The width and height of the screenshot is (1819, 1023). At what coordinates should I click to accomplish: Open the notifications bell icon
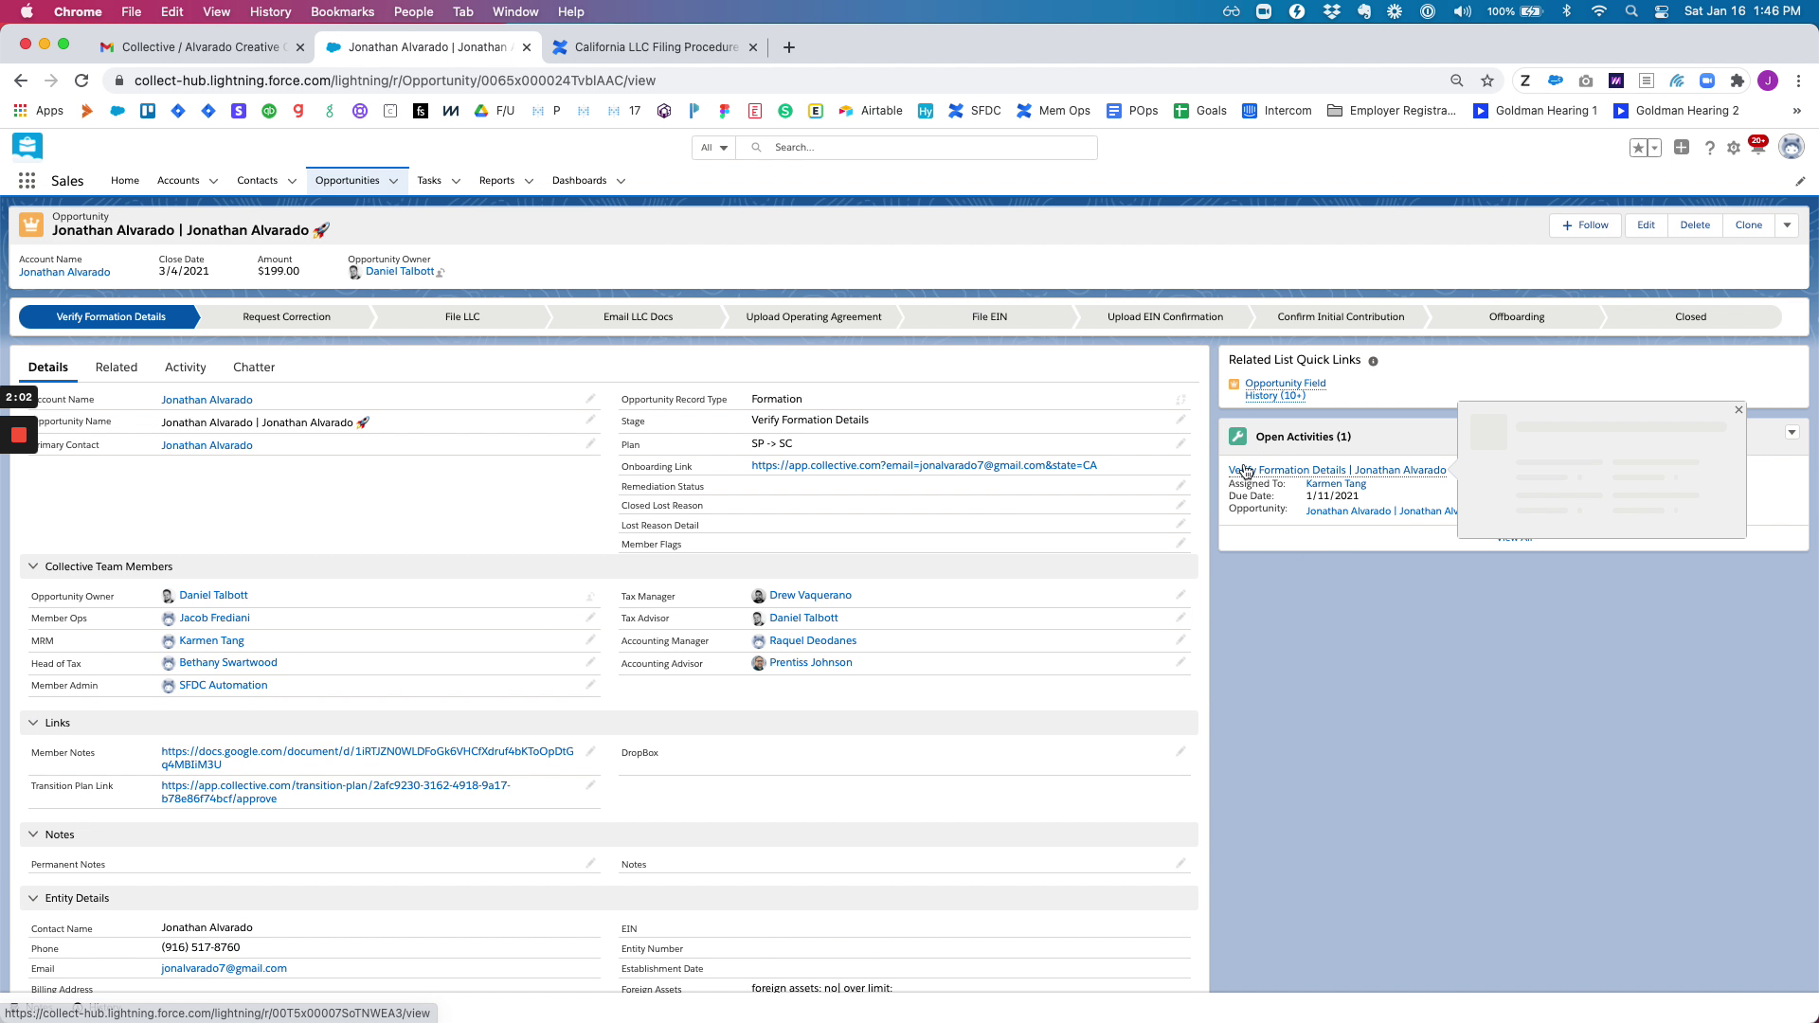1758,148
